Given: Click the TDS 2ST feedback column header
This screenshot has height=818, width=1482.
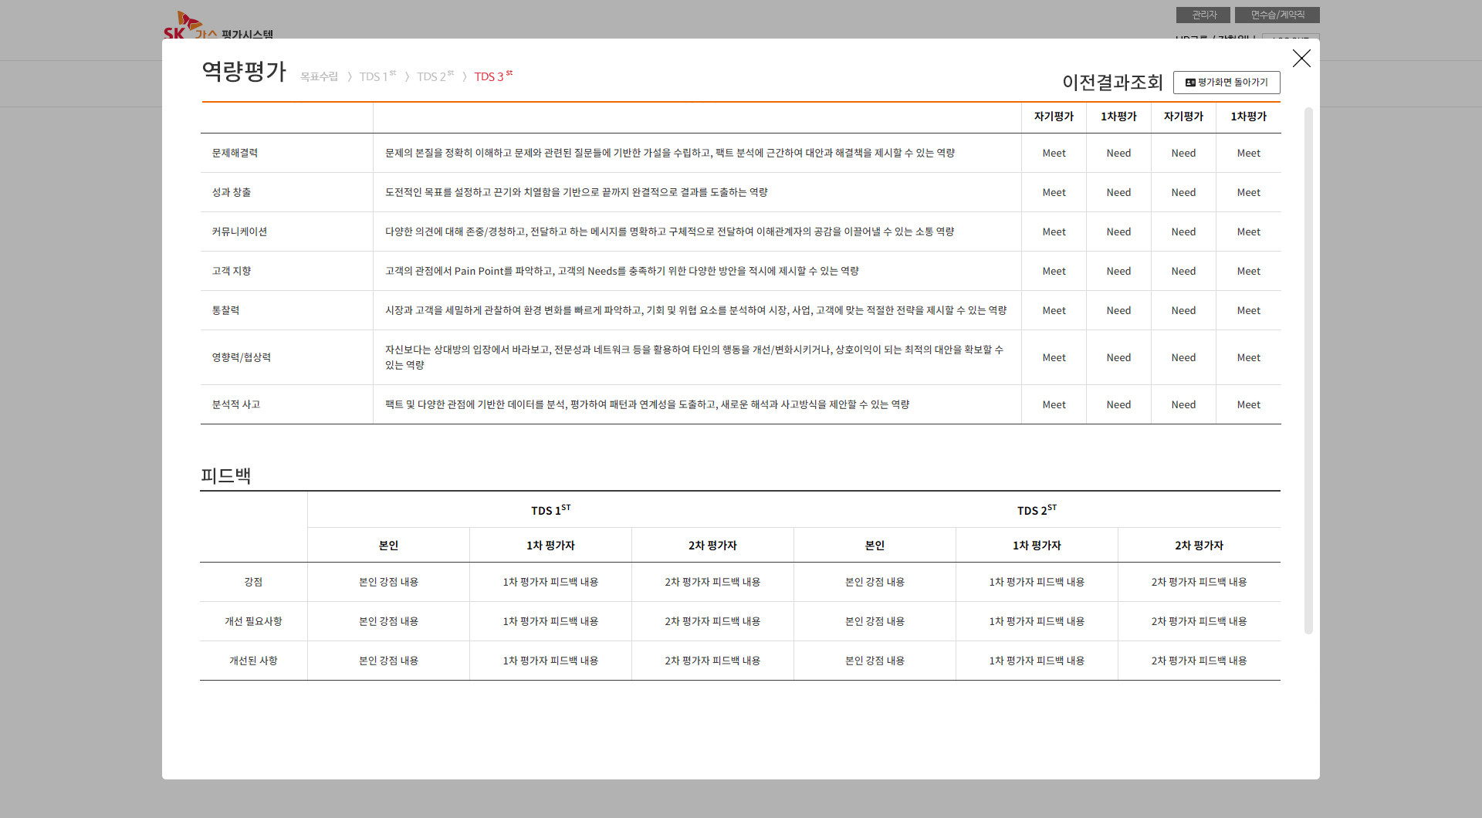Looking at the screenshot, I should tap(1037, 510).
